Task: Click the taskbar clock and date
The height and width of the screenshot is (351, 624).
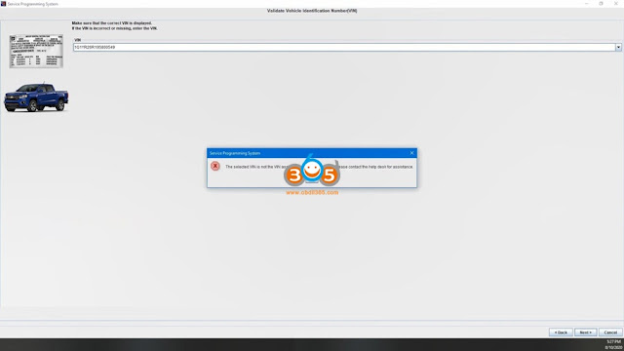Action: point(614,344)
